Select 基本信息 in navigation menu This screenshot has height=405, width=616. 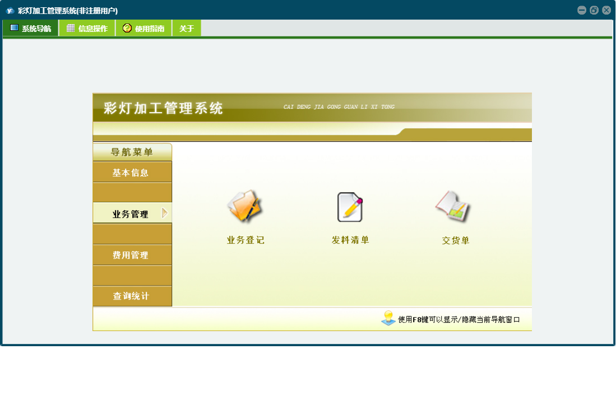(131, 173)
